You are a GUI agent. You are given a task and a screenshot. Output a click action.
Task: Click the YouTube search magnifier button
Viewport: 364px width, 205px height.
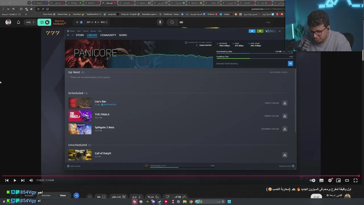[172, 22]
